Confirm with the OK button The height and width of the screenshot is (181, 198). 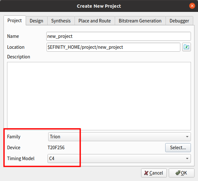(x=182, y=173)
